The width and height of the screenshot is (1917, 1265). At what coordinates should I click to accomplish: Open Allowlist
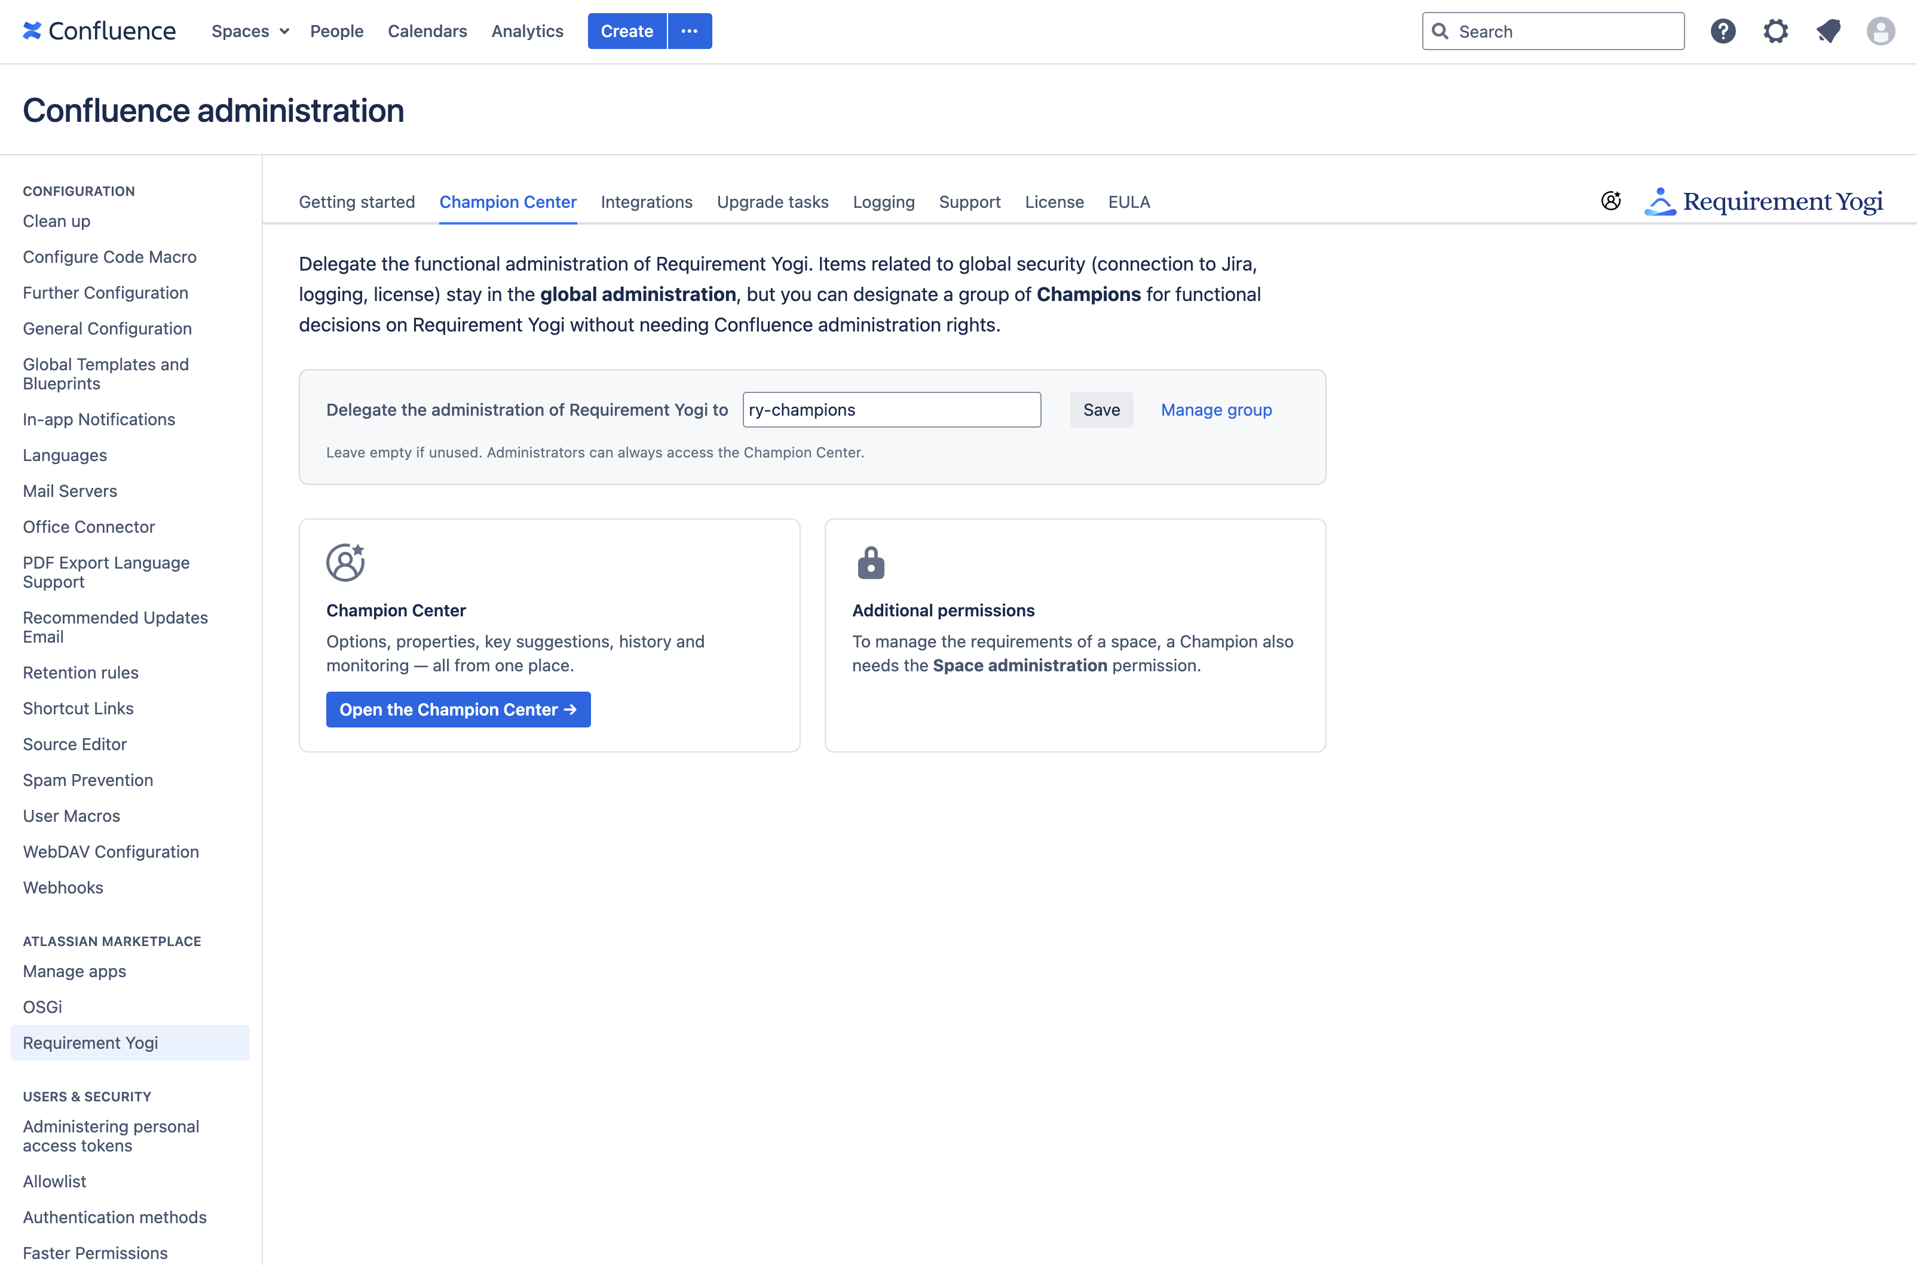click(x=54, y=1181)
